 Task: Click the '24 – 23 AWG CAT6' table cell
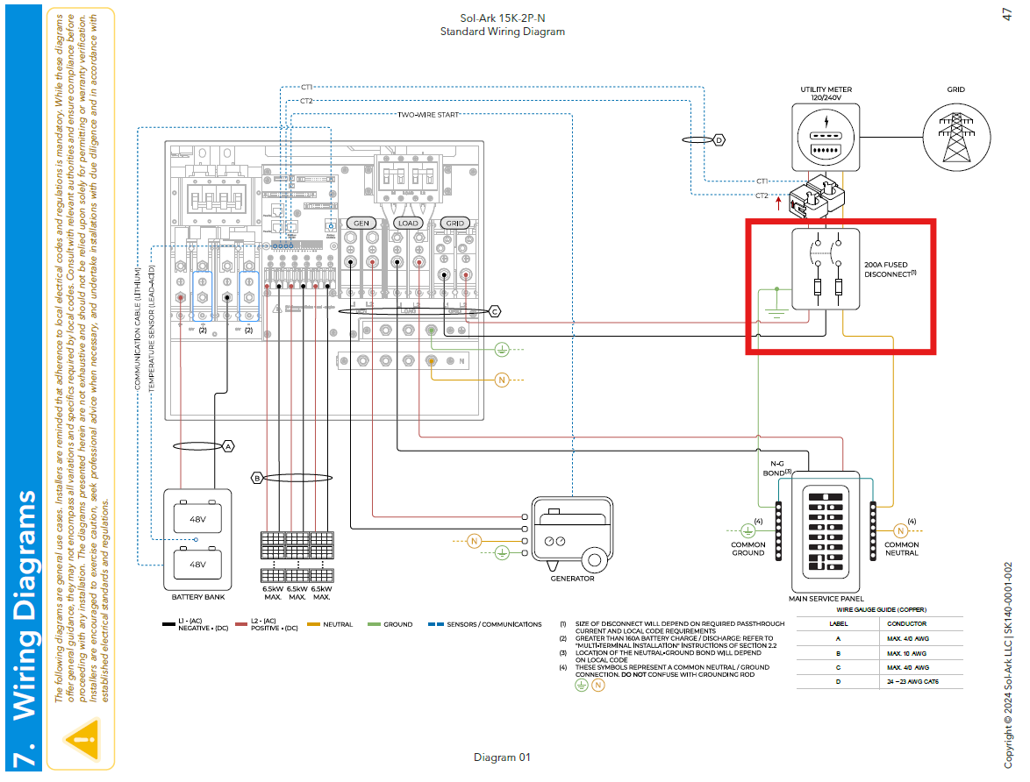point(912,681)
